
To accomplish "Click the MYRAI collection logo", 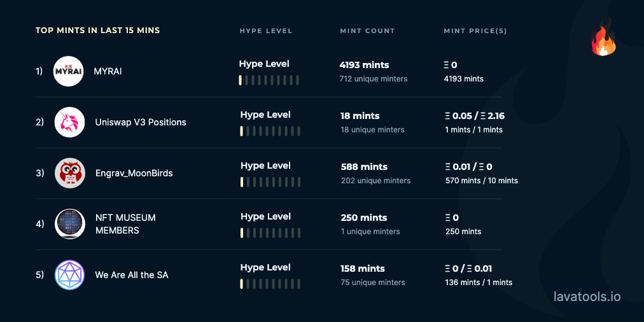I will click(x=69, y=71).
